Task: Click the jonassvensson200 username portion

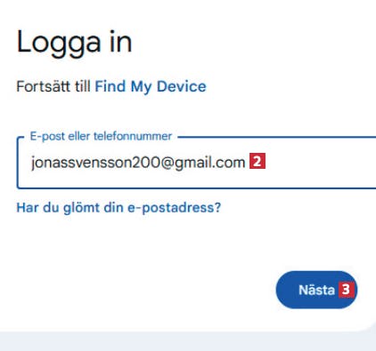Action: click(x=95, y=163)
